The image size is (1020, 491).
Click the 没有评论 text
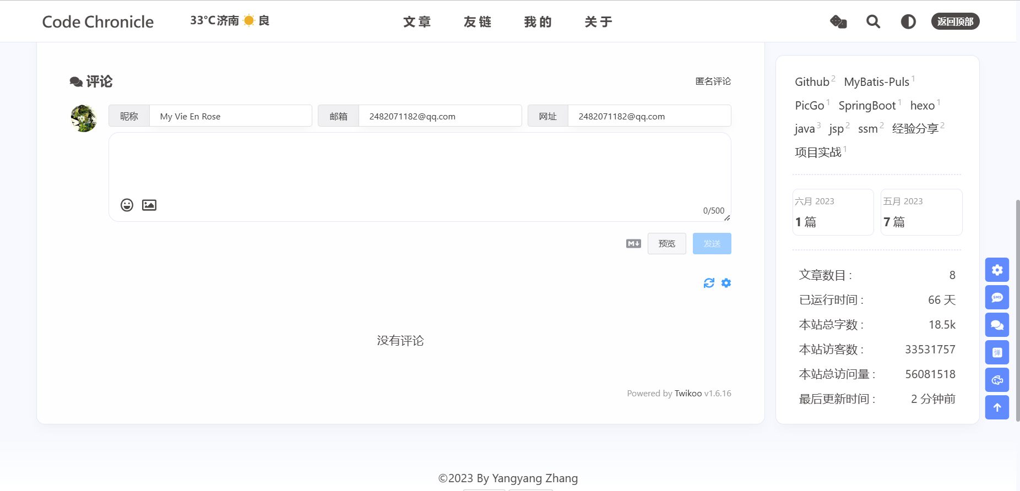click(x=400, y=341)
